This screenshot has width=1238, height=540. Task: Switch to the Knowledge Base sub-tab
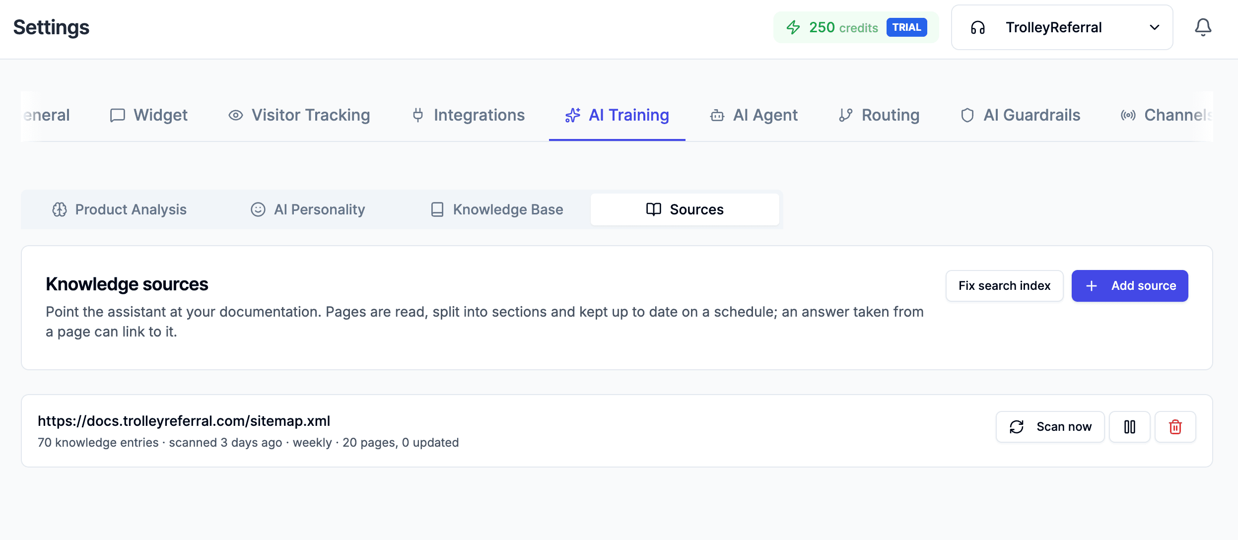[496, 209]
